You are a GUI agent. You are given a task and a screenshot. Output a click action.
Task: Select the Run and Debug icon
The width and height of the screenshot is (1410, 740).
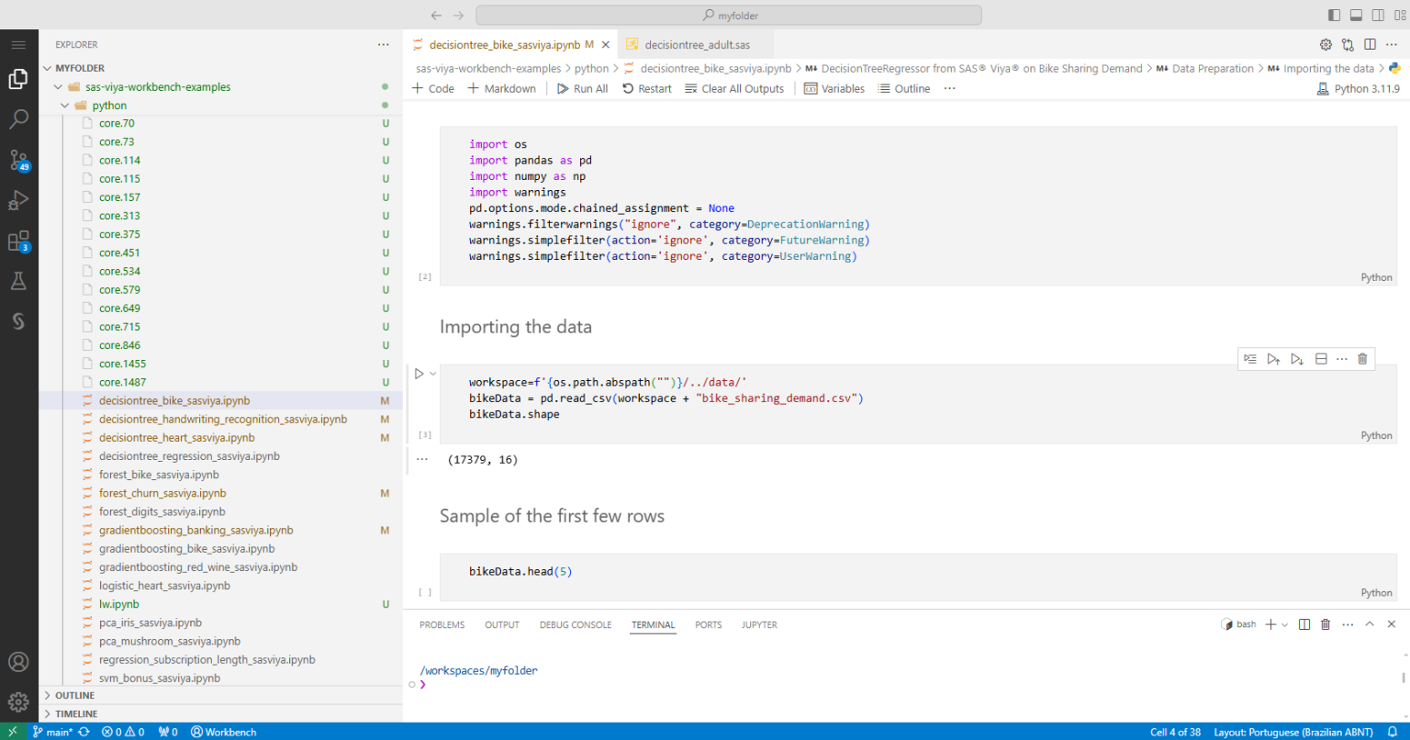tap(18, 200)
